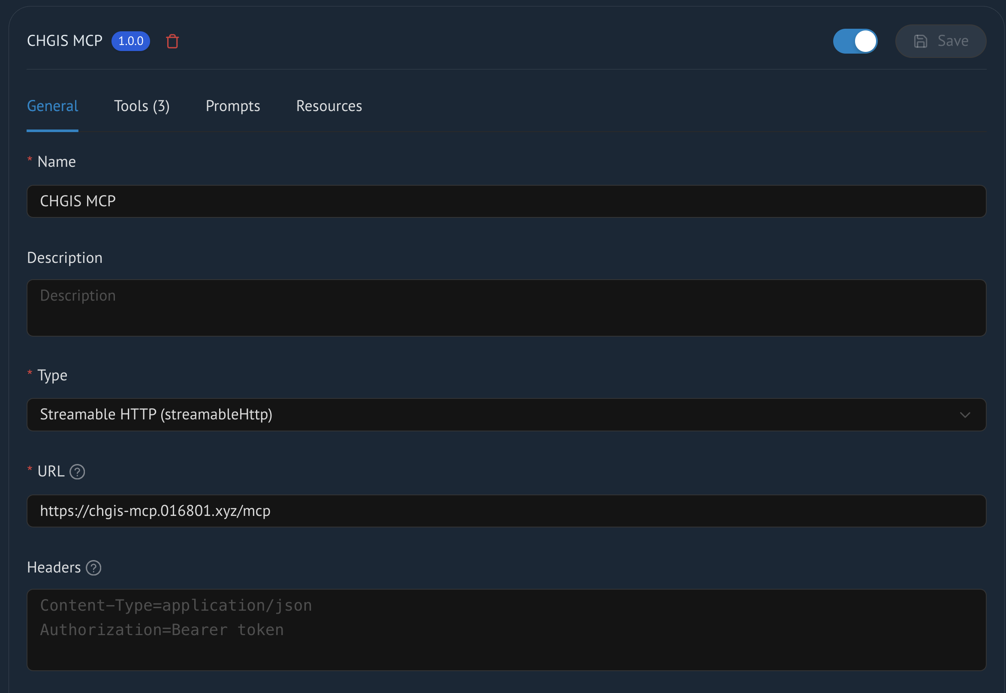Click the Headers help question mark icon
This screenshot has height=693, width=1006.
pos(93,567)
